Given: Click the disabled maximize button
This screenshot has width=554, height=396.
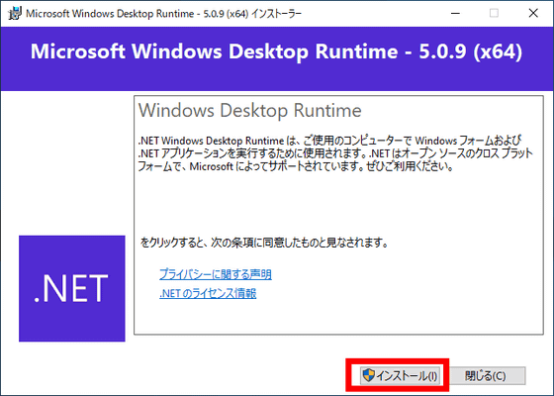Looking at the screenshot, I should [x=494, y=14].
